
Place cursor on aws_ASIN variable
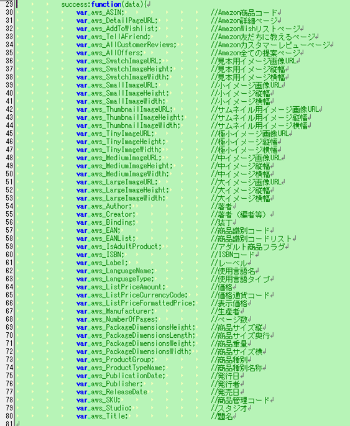[107, 12]
